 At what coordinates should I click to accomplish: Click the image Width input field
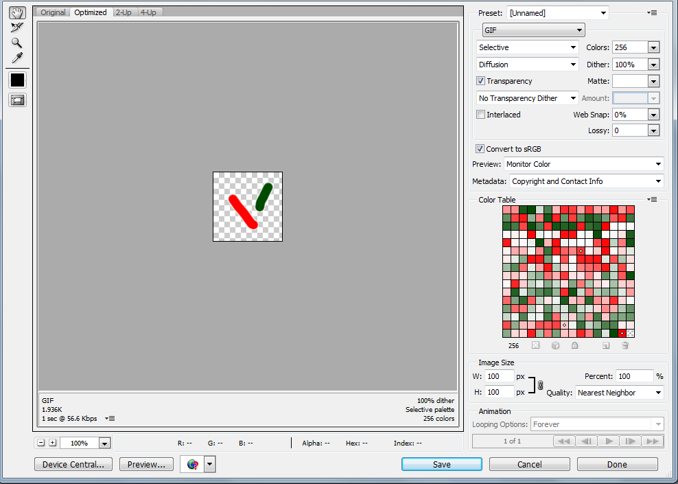tap(500, 376)
